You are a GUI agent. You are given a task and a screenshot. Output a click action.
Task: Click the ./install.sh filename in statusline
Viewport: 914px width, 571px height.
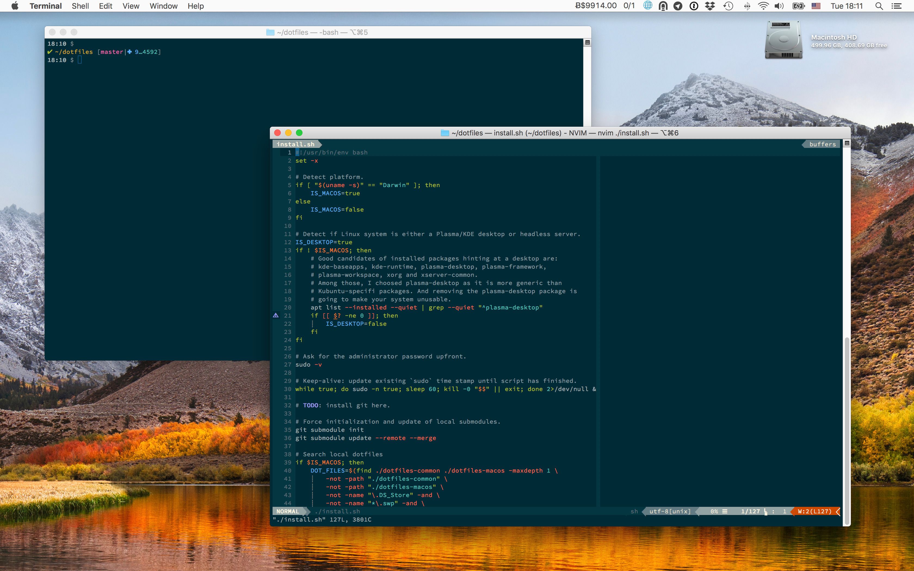(x=337, y=511)
